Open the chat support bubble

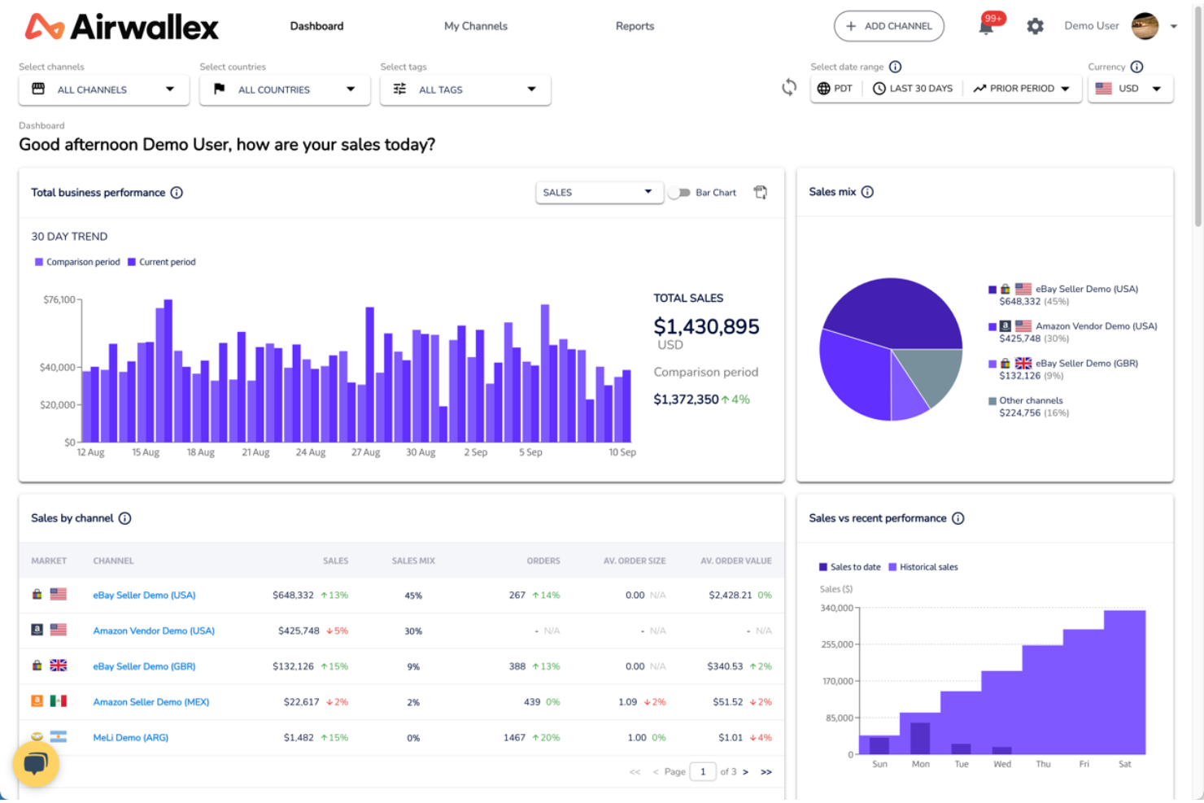coord(35,763)
